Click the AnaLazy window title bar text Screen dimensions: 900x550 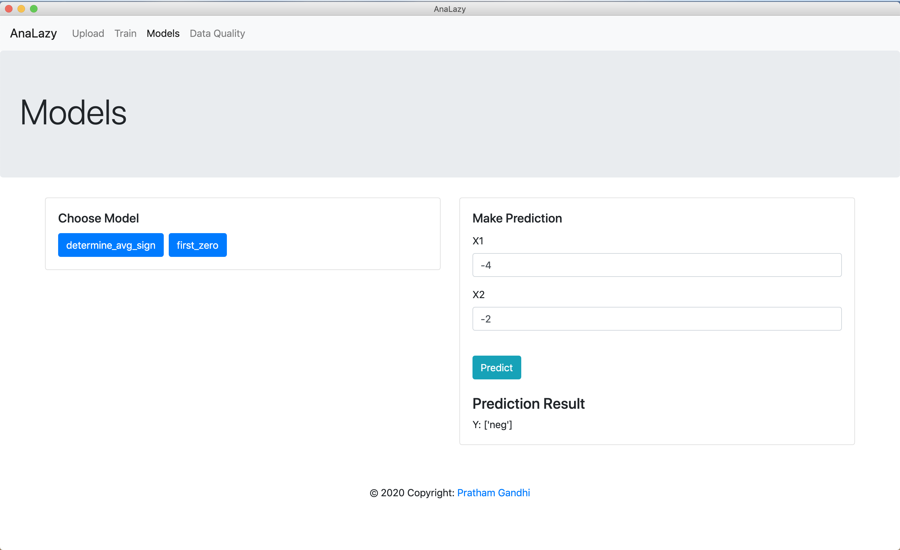tap(450, 9)
